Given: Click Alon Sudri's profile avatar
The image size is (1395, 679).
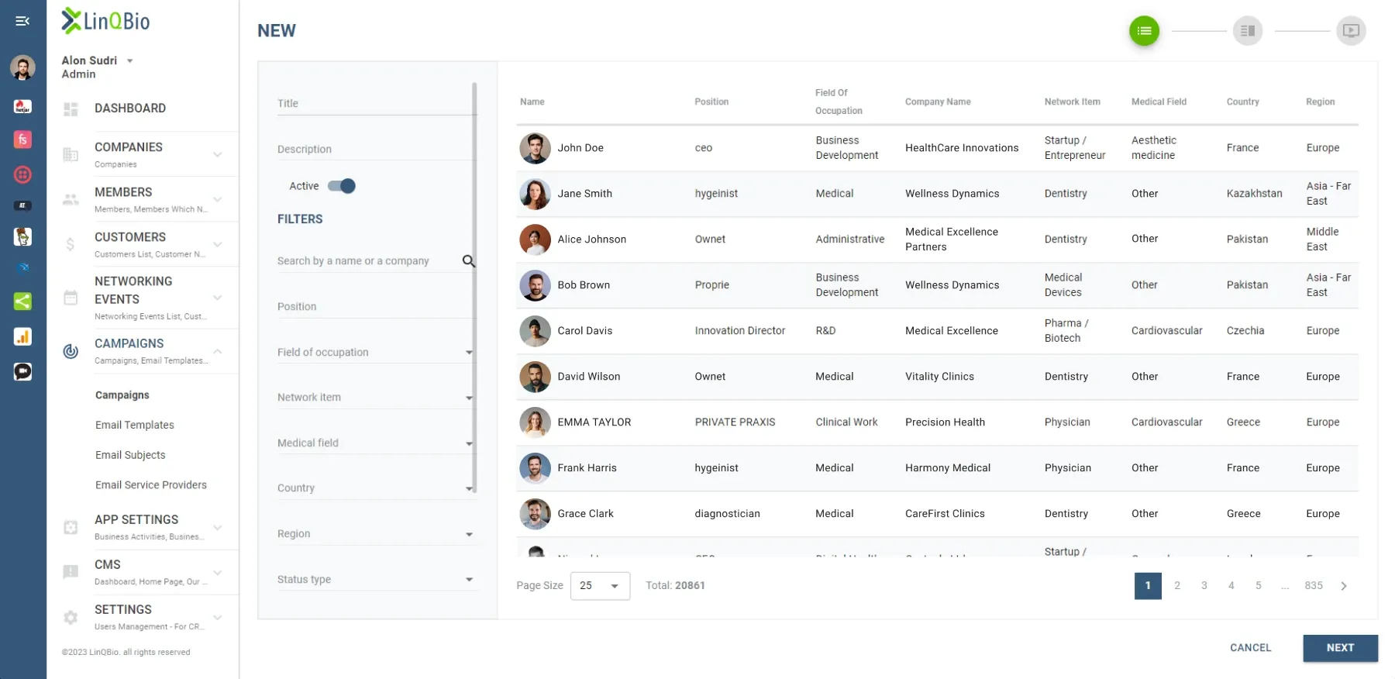Looking at the screenshot, I should [x=22, y=67].
